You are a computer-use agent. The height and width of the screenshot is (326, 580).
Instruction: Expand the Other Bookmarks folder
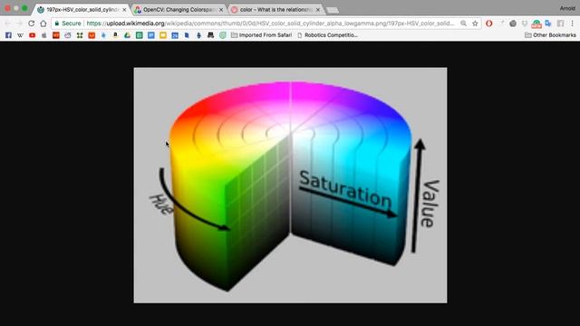(x=550, y=35)
